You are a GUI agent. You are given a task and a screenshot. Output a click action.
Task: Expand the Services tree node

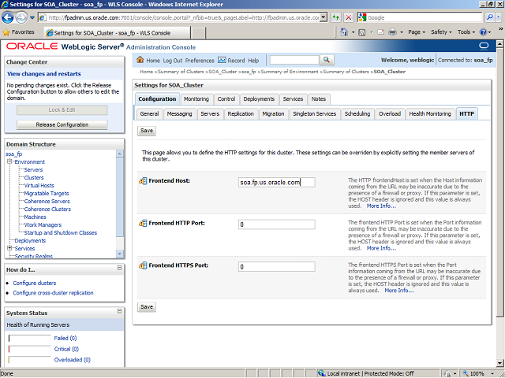(x=10, y=248)
